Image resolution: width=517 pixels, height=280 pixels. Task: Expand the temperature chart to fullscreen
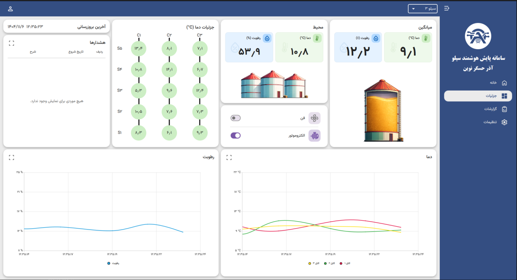(229, 157)
